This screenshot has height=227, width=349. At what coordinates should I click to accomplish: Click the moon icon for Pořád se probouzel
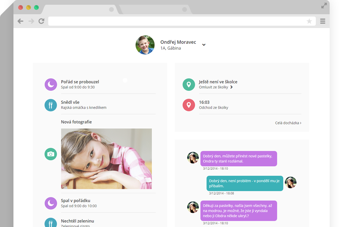[x=51, y=84]
